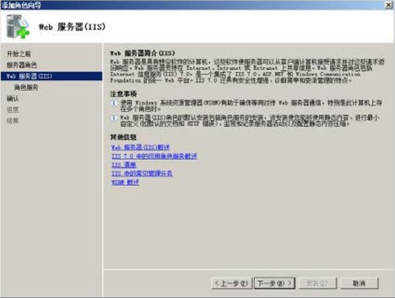The height and width of the screenshot is (298, 395).
Task: Click the Web 服务器(IIS) page title
Action: coord(72,27)
